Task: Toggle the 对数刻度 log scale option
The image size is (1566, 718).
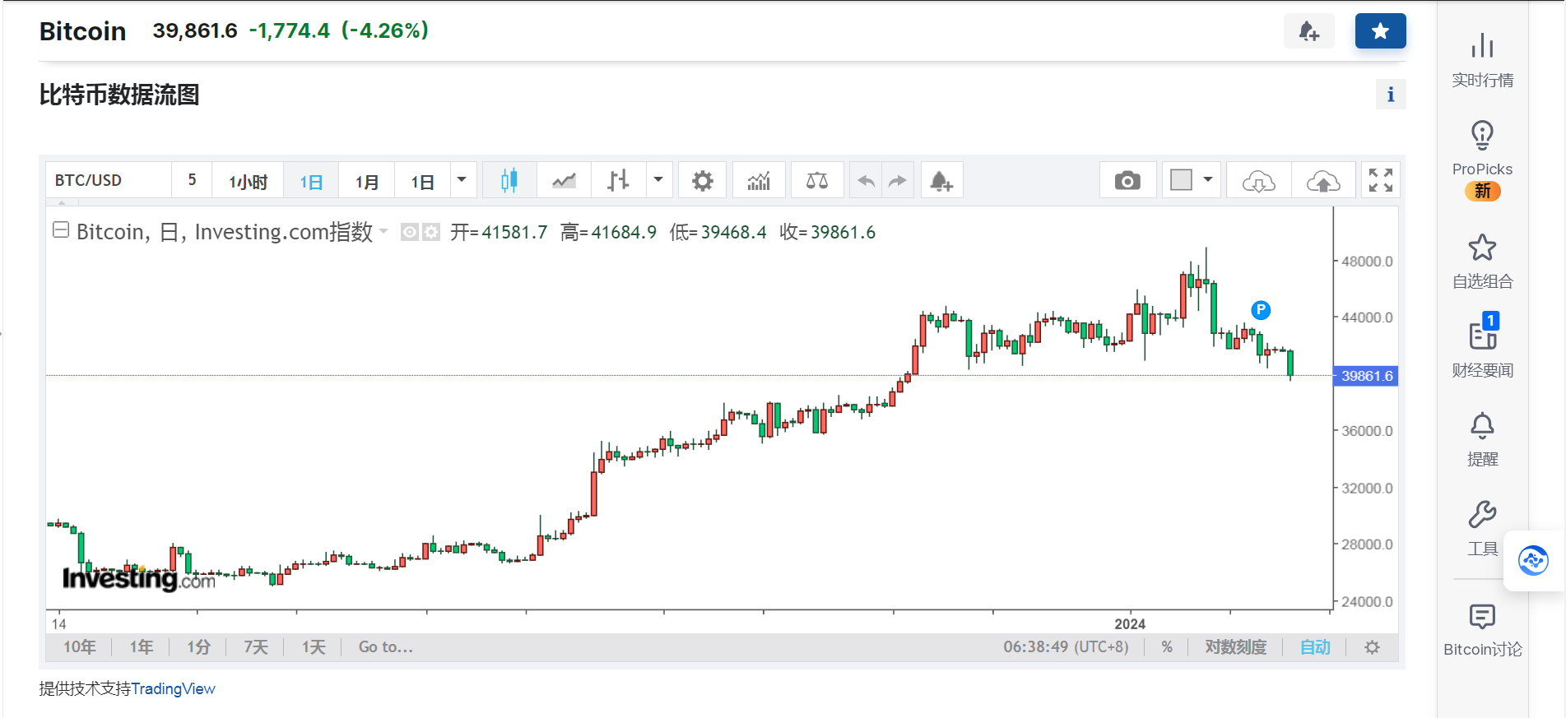Action: (x=1234, y=647)
